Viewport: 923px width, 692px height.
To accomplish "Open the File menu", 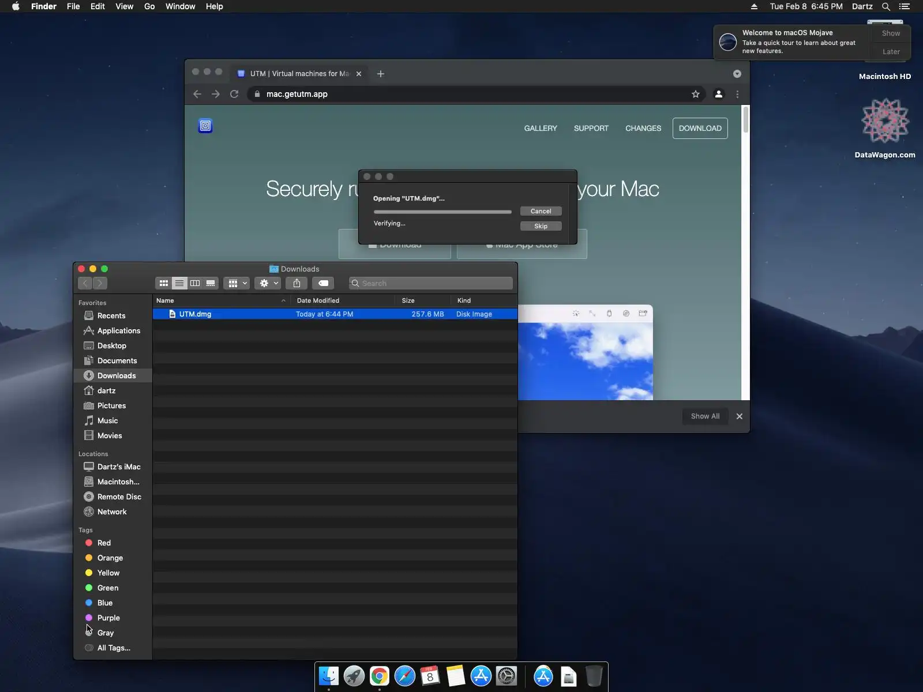I will (73, 6).
